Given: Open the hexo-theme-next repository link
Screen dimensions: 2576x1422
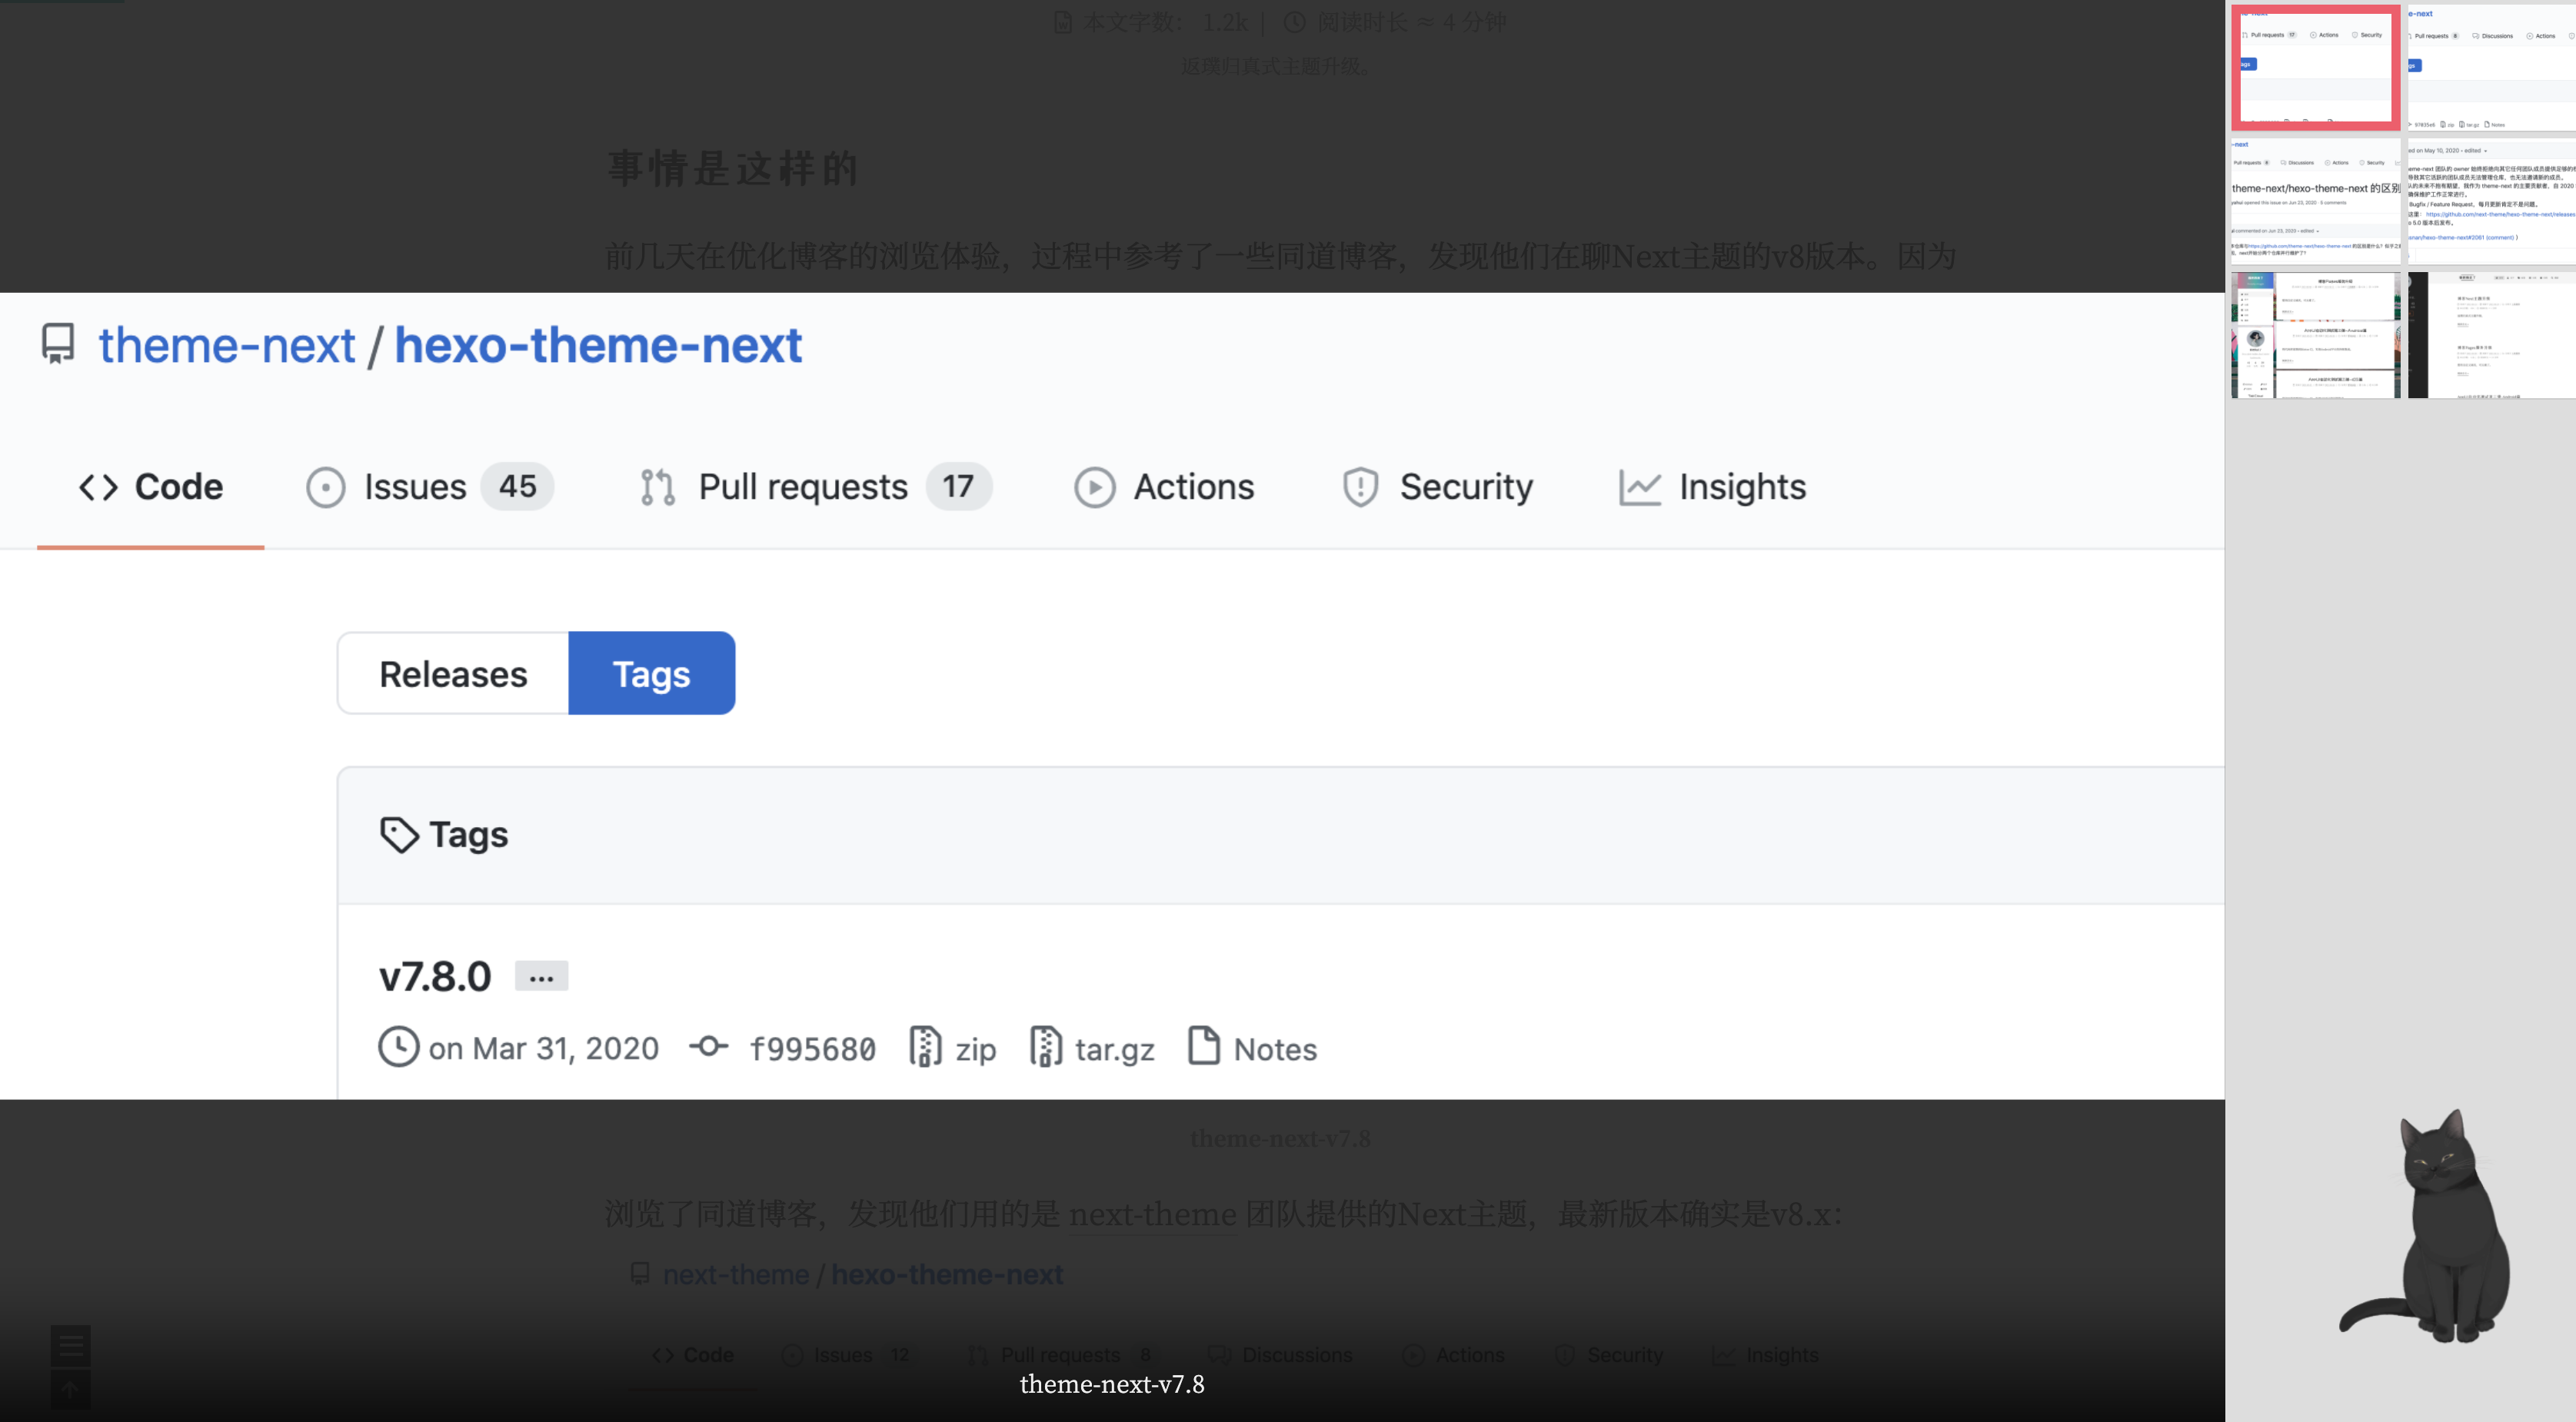Looking at the screenshot, I should pos(598,346).
